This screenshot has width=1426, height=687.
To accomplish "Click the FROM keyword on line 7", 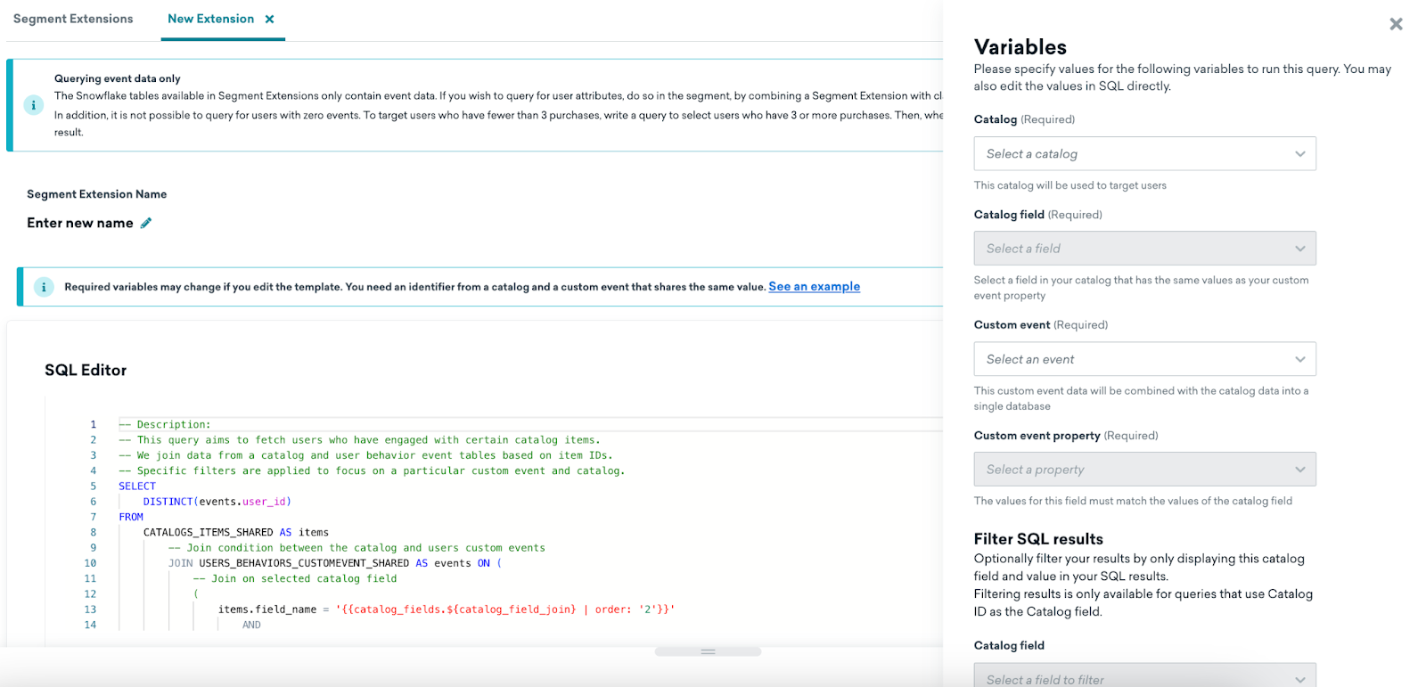I will click(131, 517).
